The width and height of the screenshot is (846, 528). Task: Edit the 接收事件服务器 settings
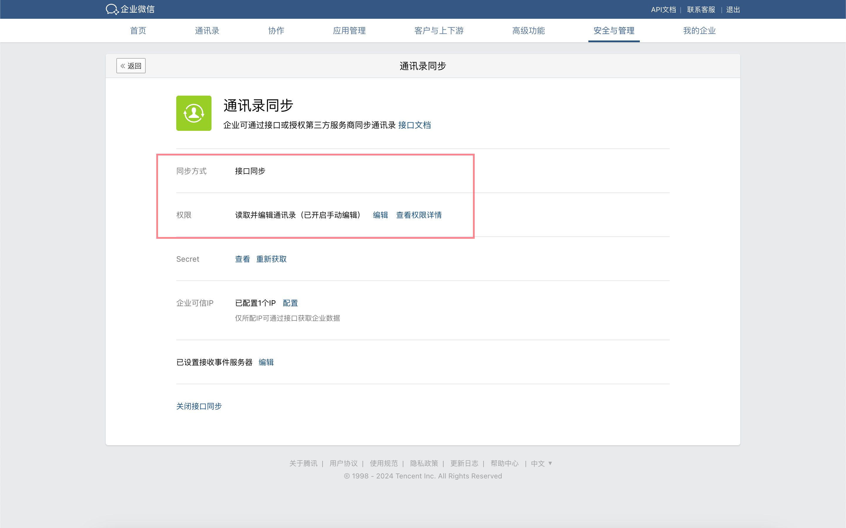(266, 363)
